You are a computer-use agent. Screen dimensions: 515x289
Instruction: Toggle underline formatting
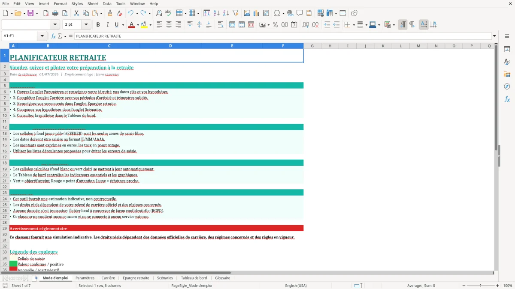[117, 25]
